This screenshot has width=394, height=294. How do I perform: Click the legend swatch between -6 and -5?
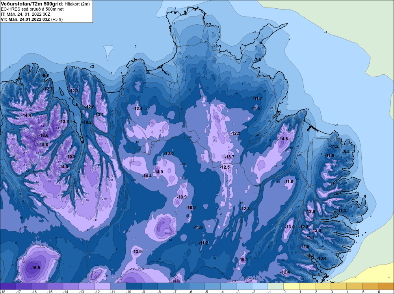tap(197, 286)
